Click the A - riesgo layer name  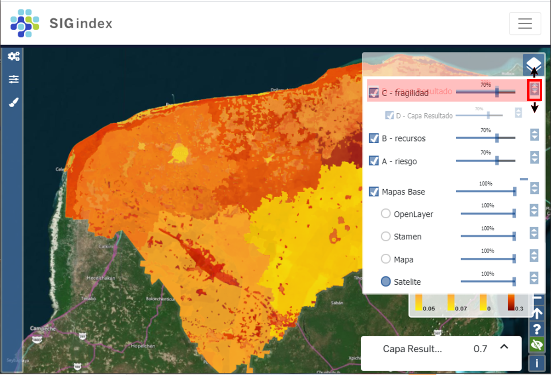pos(399,161)
